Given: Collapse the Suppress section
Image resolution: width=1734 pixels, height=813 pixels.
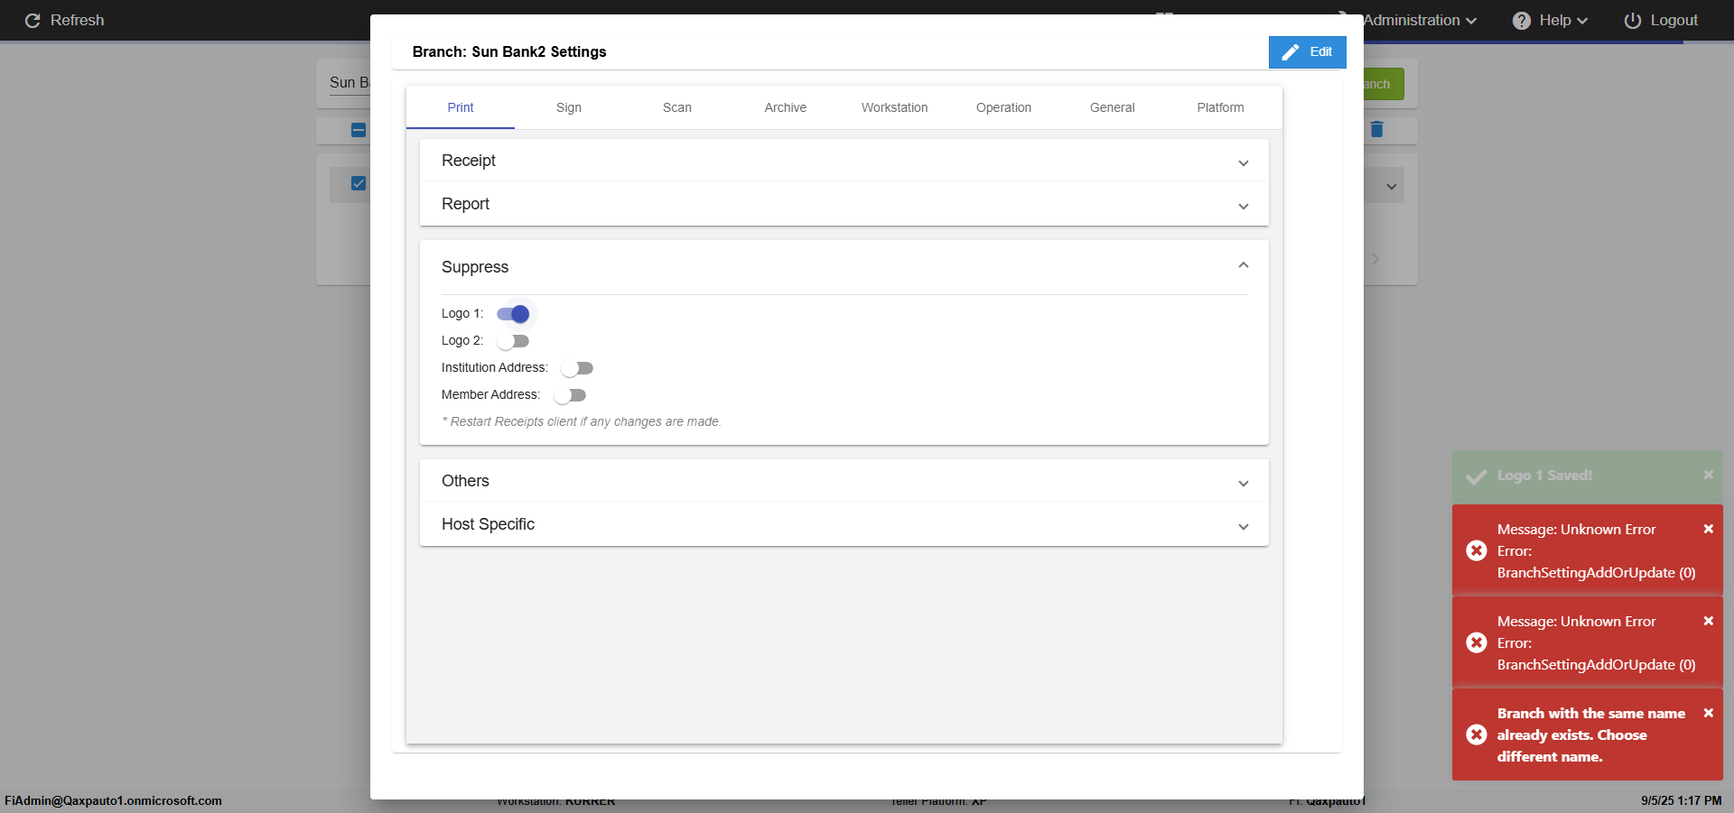Looking at the screenshot, I should pyautogui.click(x=1243, y=266).
